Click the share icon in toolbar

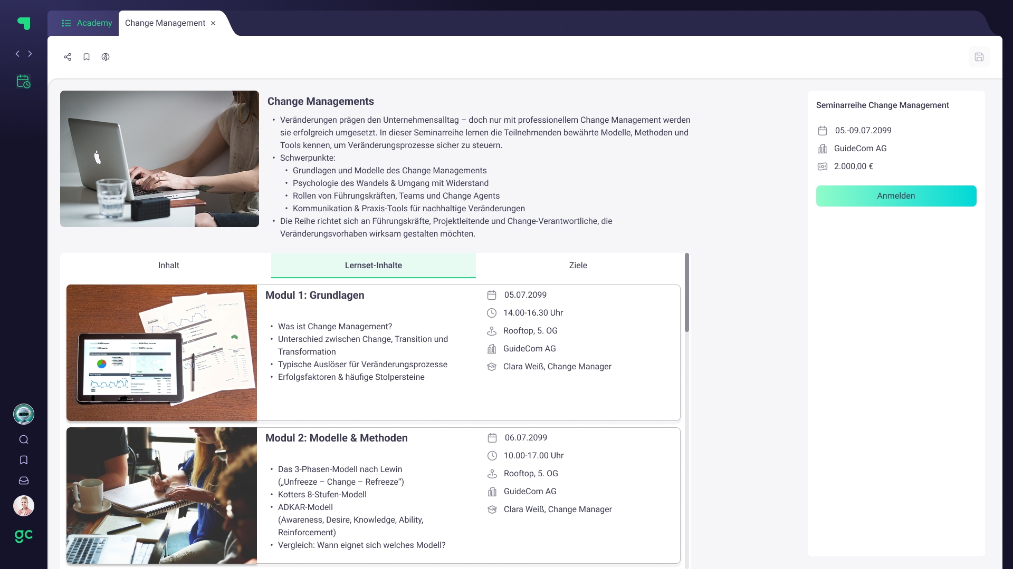coord(68,57)
